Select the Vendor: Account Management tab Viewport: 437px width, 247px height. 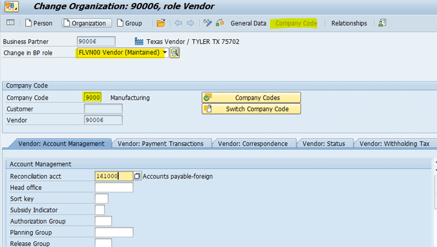(x=61, y=143)
